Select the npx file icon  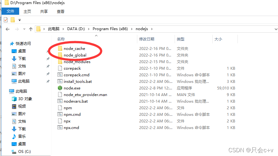click(x=60, y=121)
